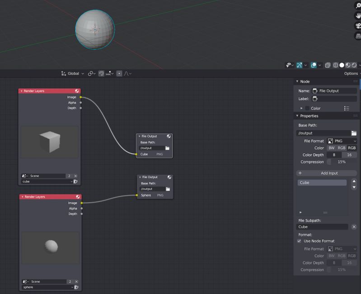Click preview icon on Sphere File Output node

click(169, 177)
